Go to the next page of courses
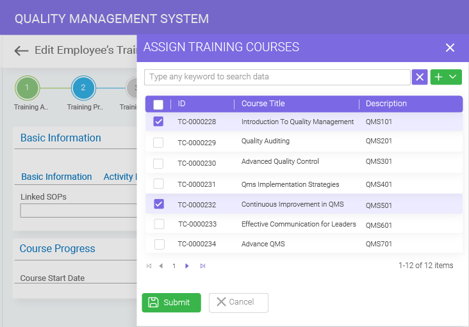This screenshot has width=469, height=327. coord(187,266)
